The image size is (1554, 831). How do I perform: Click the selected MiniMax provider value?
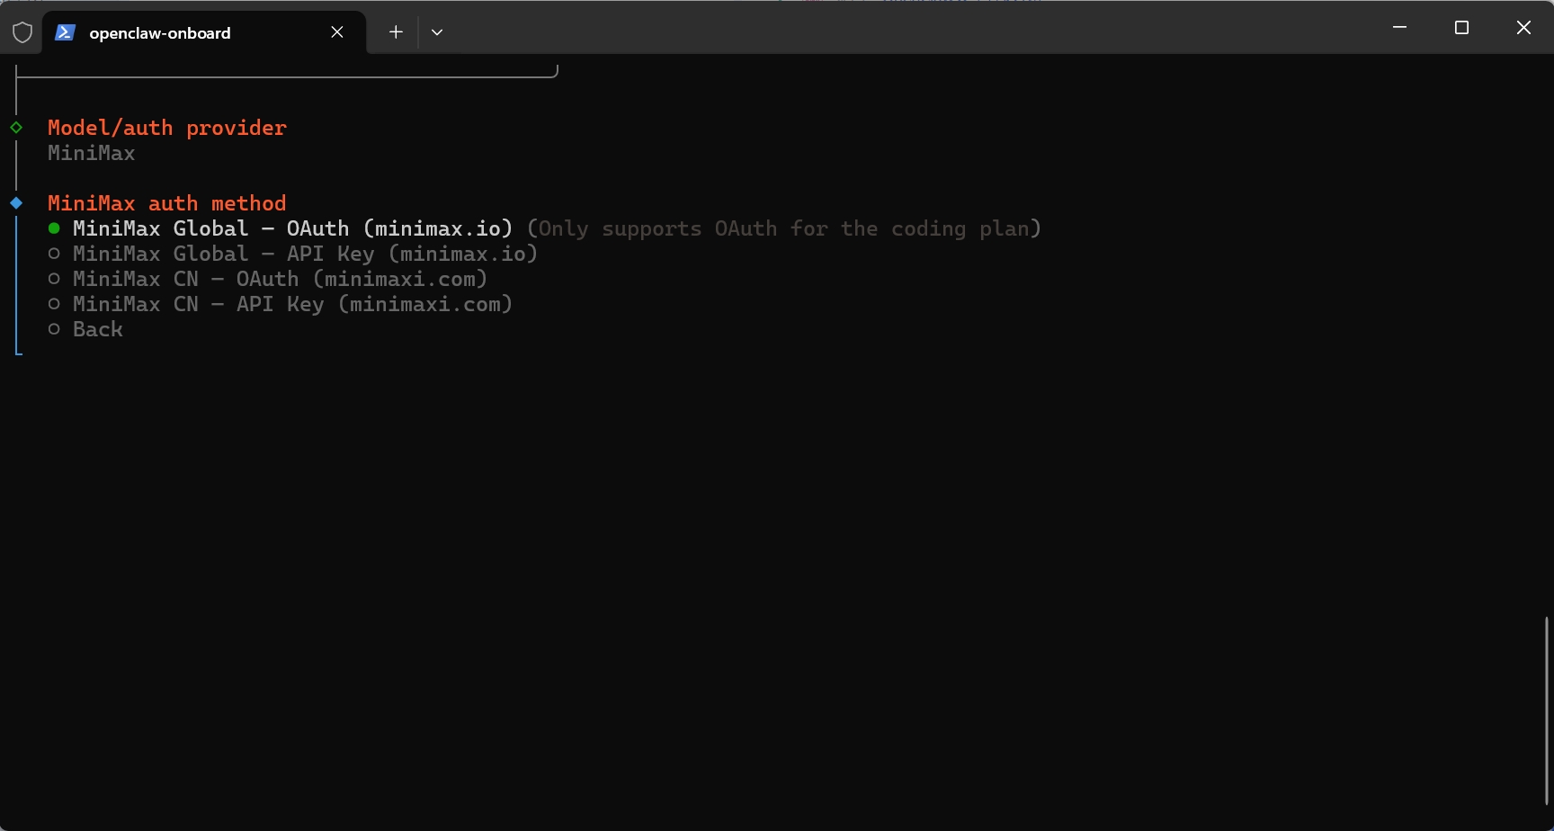point(92,153)
